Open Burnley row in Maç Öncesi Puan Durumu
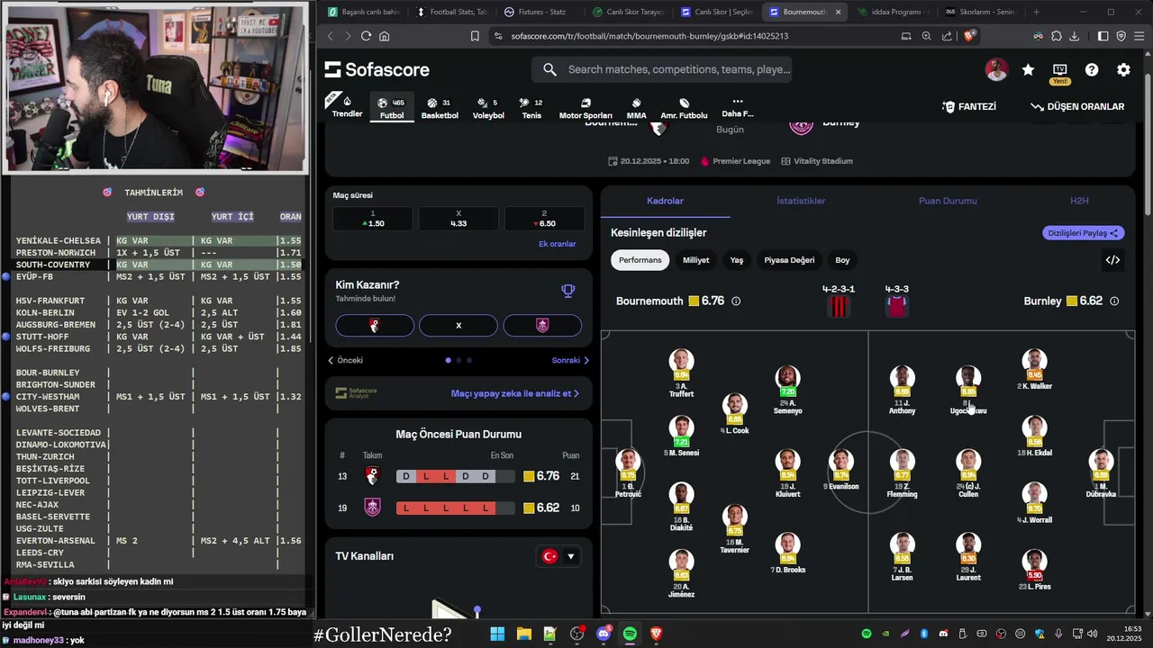The image size is (1153, 648). tap(458, 508)
